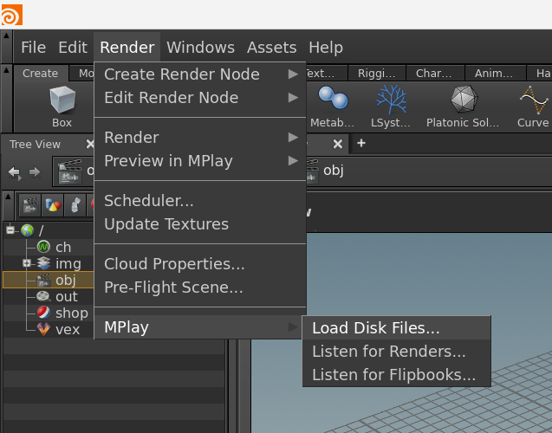The image size is (552, 433).
Task: Choose Listen for Flipbooks
Action: 396,375
